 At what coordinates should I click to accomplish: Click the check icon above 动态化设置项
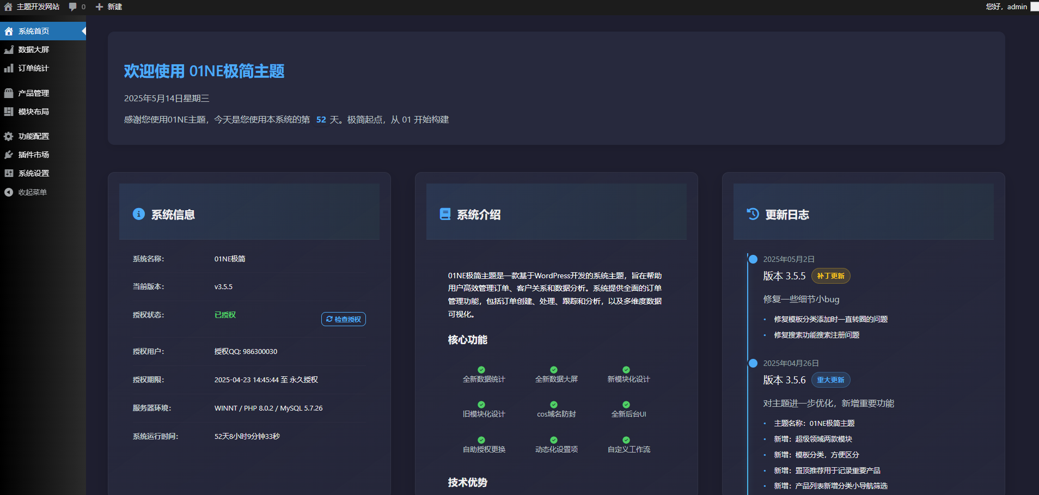click(554, 440)
